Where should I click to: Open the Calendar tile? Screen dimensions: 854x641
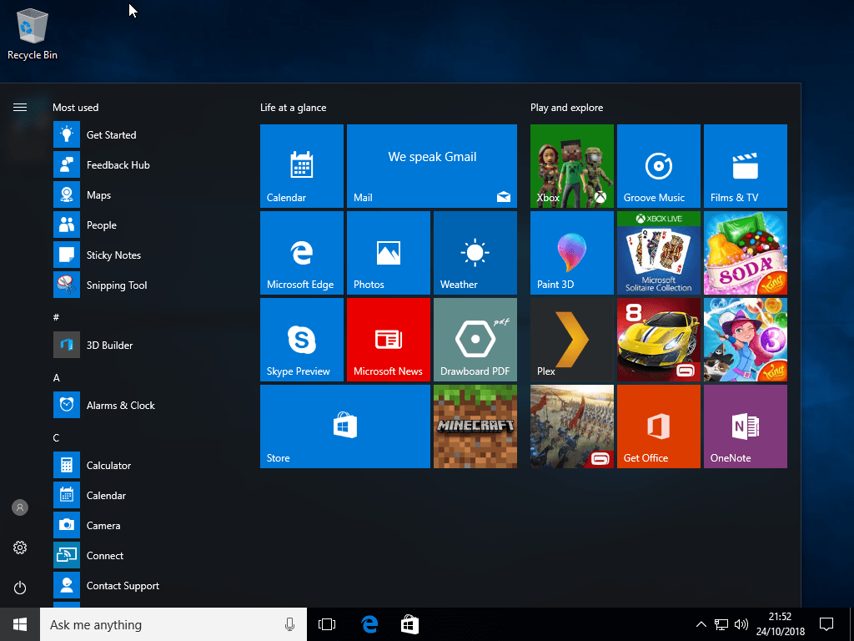point(301,166)
